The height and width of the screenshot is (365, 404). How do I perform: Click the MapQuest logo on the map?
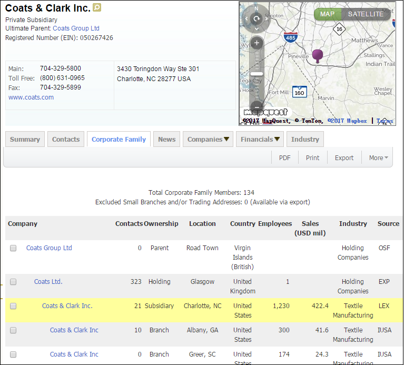point(265,112)
